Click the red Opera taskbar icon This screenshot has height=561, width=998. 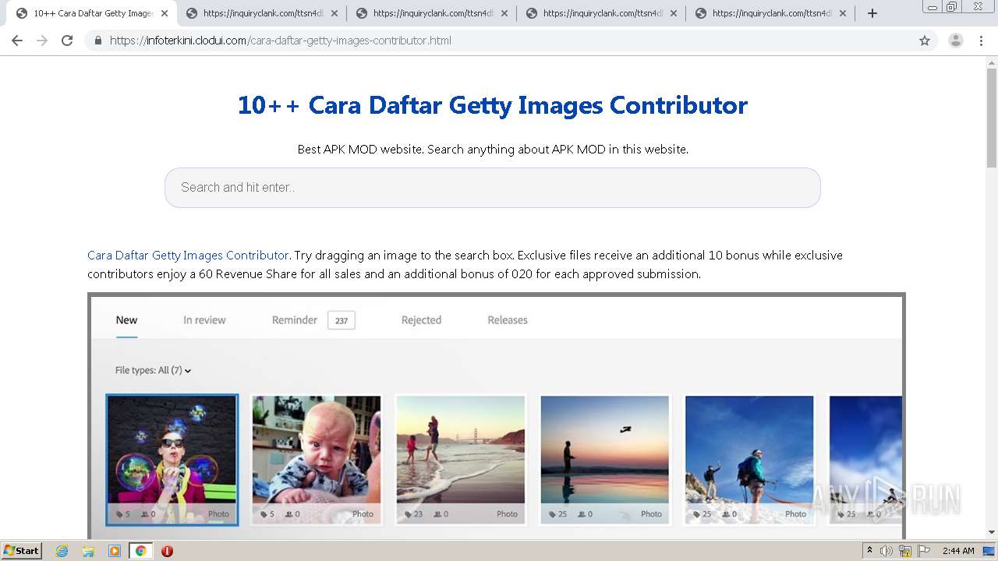[x=167, y=551]
